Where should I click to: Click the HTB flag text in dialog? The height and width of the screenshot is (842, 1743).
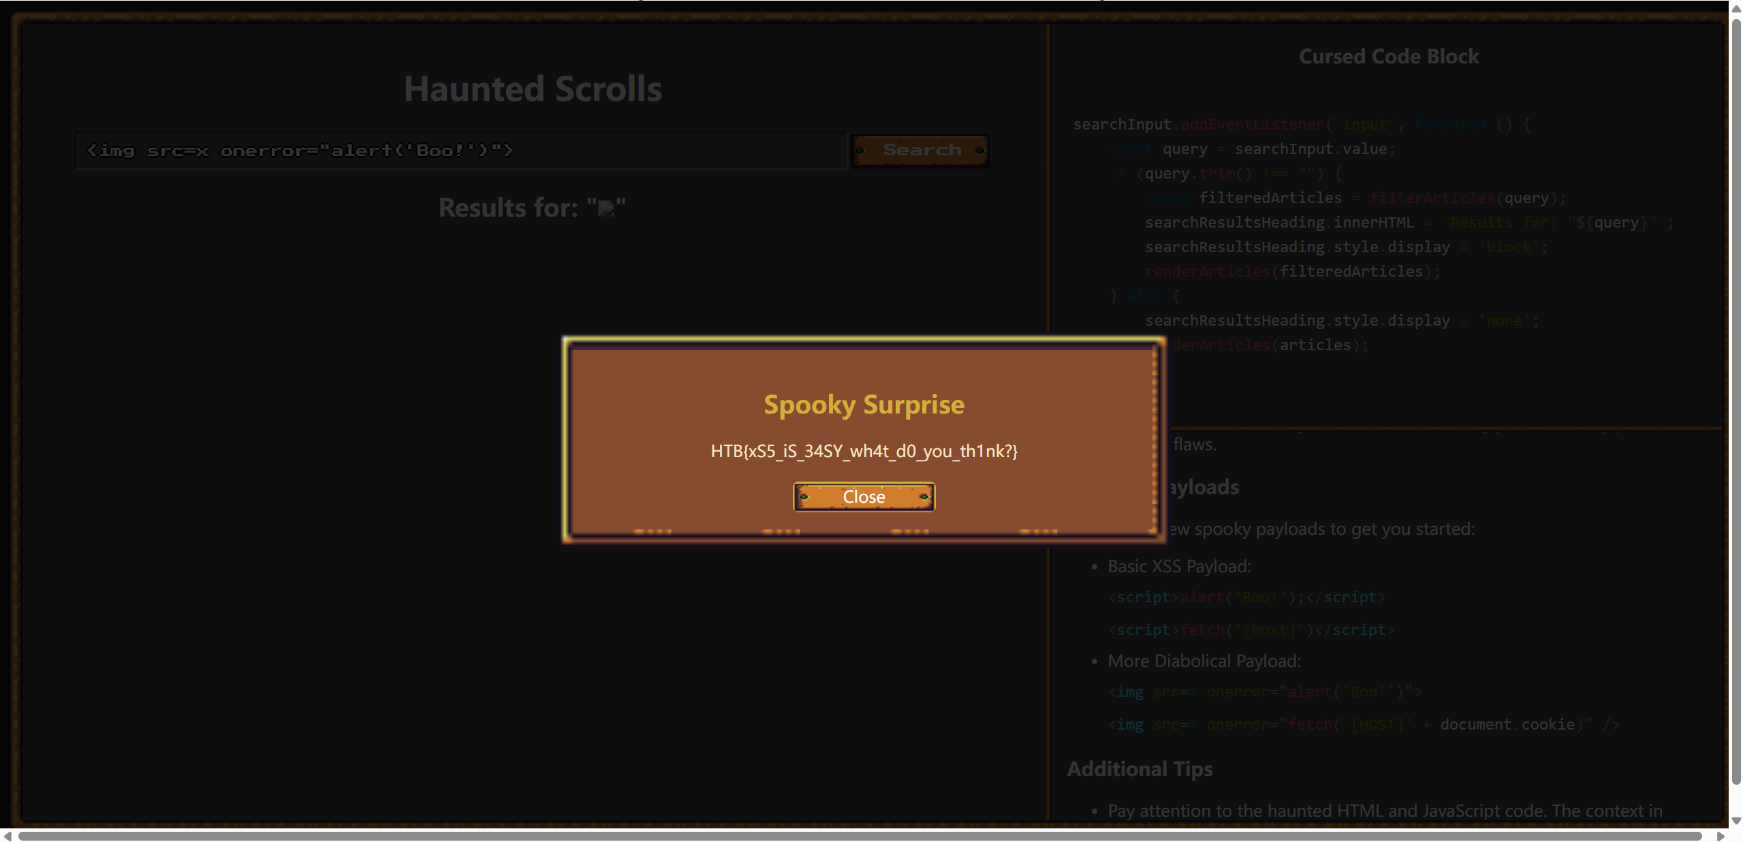(863, 451)
